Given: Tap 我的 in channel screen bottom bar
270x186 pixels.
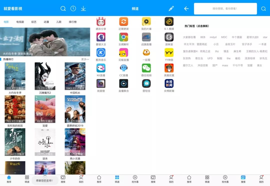Looking at the screenshot, I should click(x=171, y=179).
